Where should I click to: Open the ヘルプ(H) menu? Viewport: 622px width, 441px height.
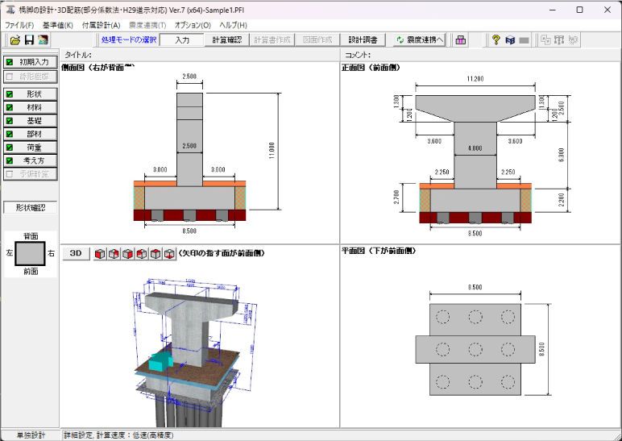(x=234, y=25)
